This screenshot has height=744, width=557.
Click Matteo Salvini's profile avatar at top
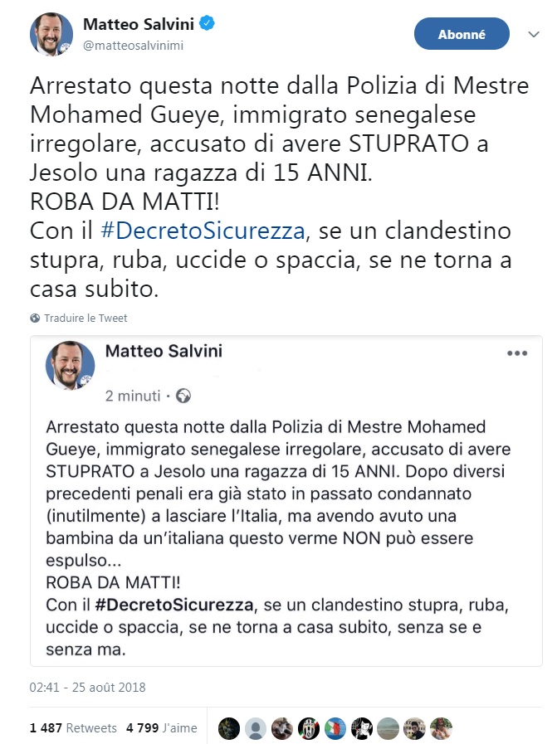click(x=51, y=35)
